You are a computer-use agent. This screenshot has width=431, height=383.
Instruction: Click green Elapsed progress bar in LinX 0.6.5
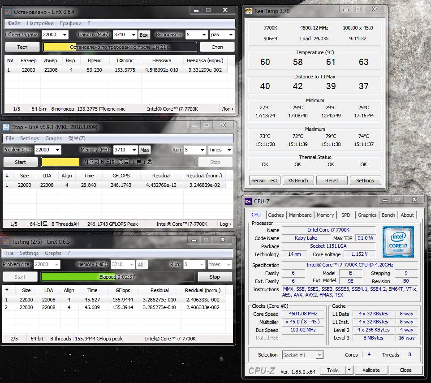(x=118, y=277)
